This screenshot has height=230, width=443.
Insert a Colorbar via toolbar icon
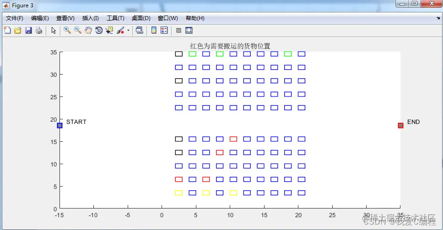(x=154, y=30)
